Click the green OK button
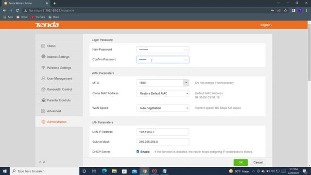The height and width of the screenshot is (175, 311). pyautogui.click(x=241, y=162)
